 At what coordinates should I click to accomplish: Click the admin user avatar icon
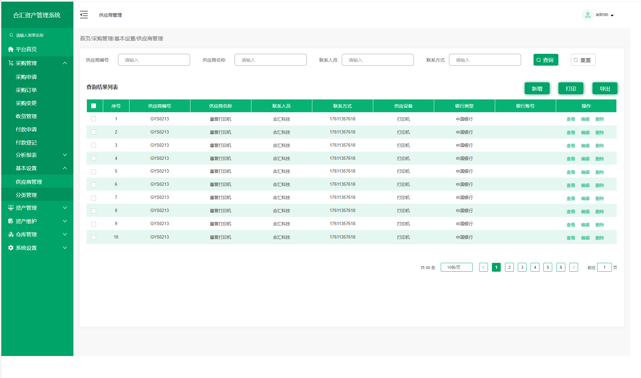click(x=588, y=15)
